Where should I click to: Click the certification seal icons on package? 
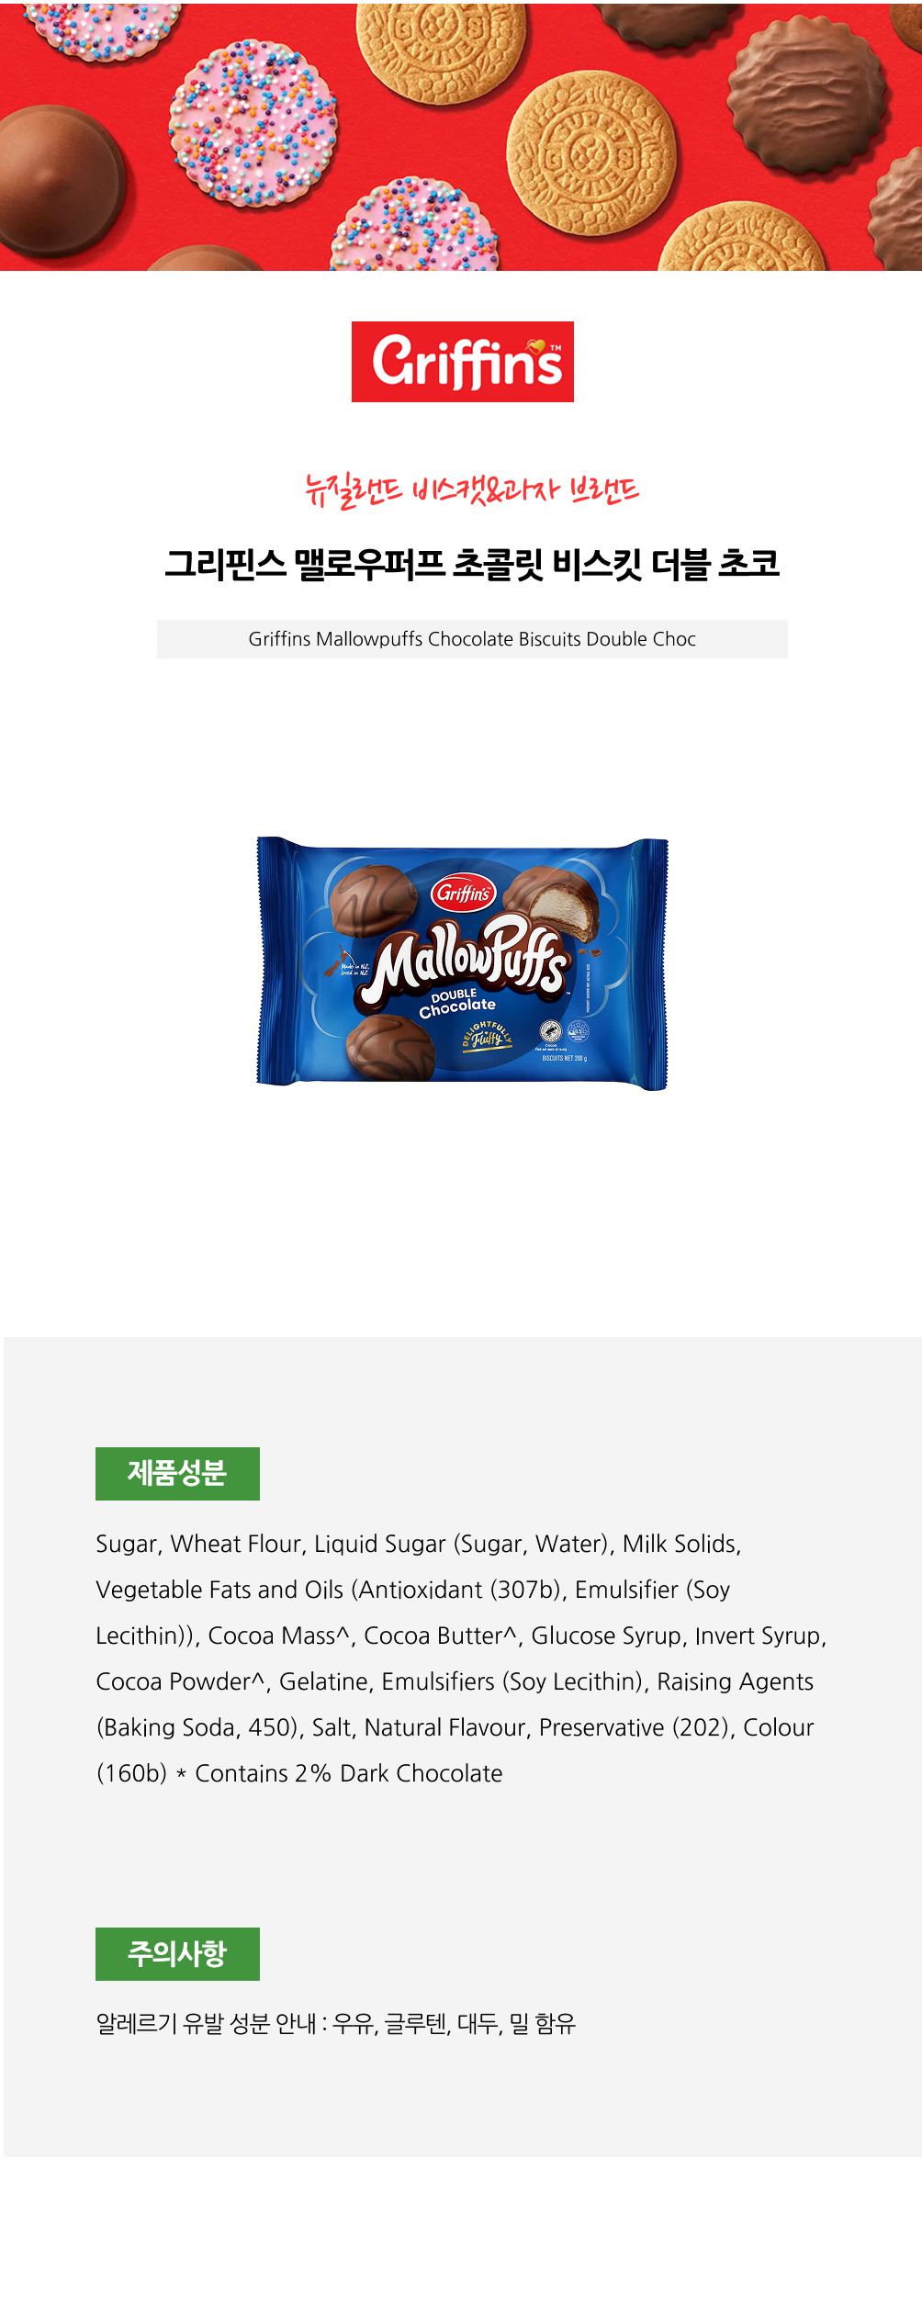tap(564, 1030)
